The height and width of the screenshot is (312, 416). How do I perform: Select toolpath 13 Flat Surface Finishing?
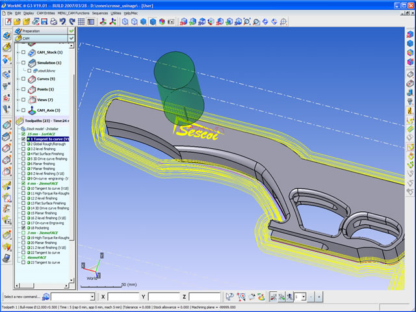(x=48, y=202)
